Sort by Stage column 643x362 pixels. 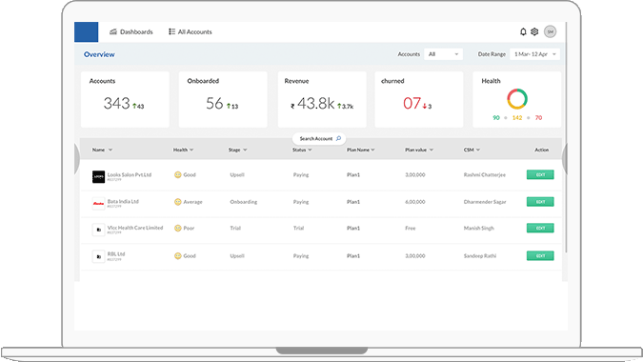238,151
